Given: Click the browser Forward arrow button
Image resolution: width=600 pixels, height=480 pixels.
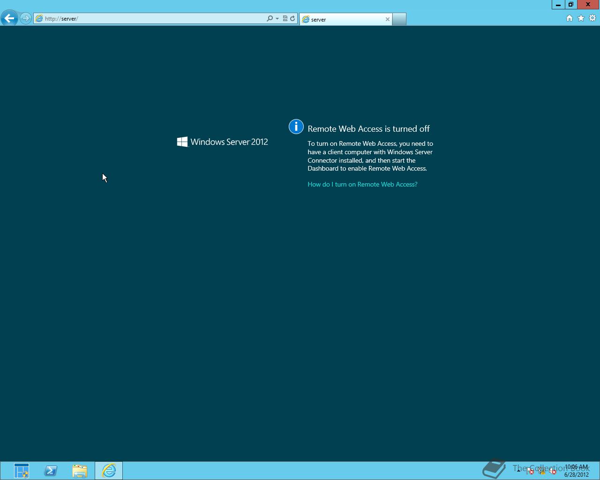Looking at the screenshot, I should [26, 18].
